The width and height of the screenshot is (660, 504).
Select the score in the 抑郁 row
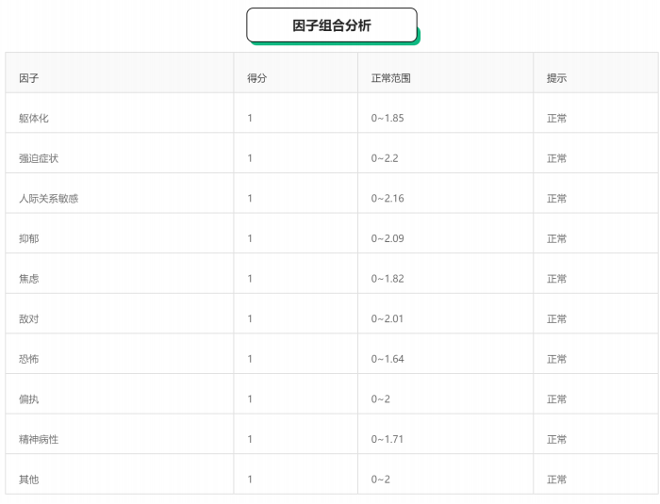point(250,239)
